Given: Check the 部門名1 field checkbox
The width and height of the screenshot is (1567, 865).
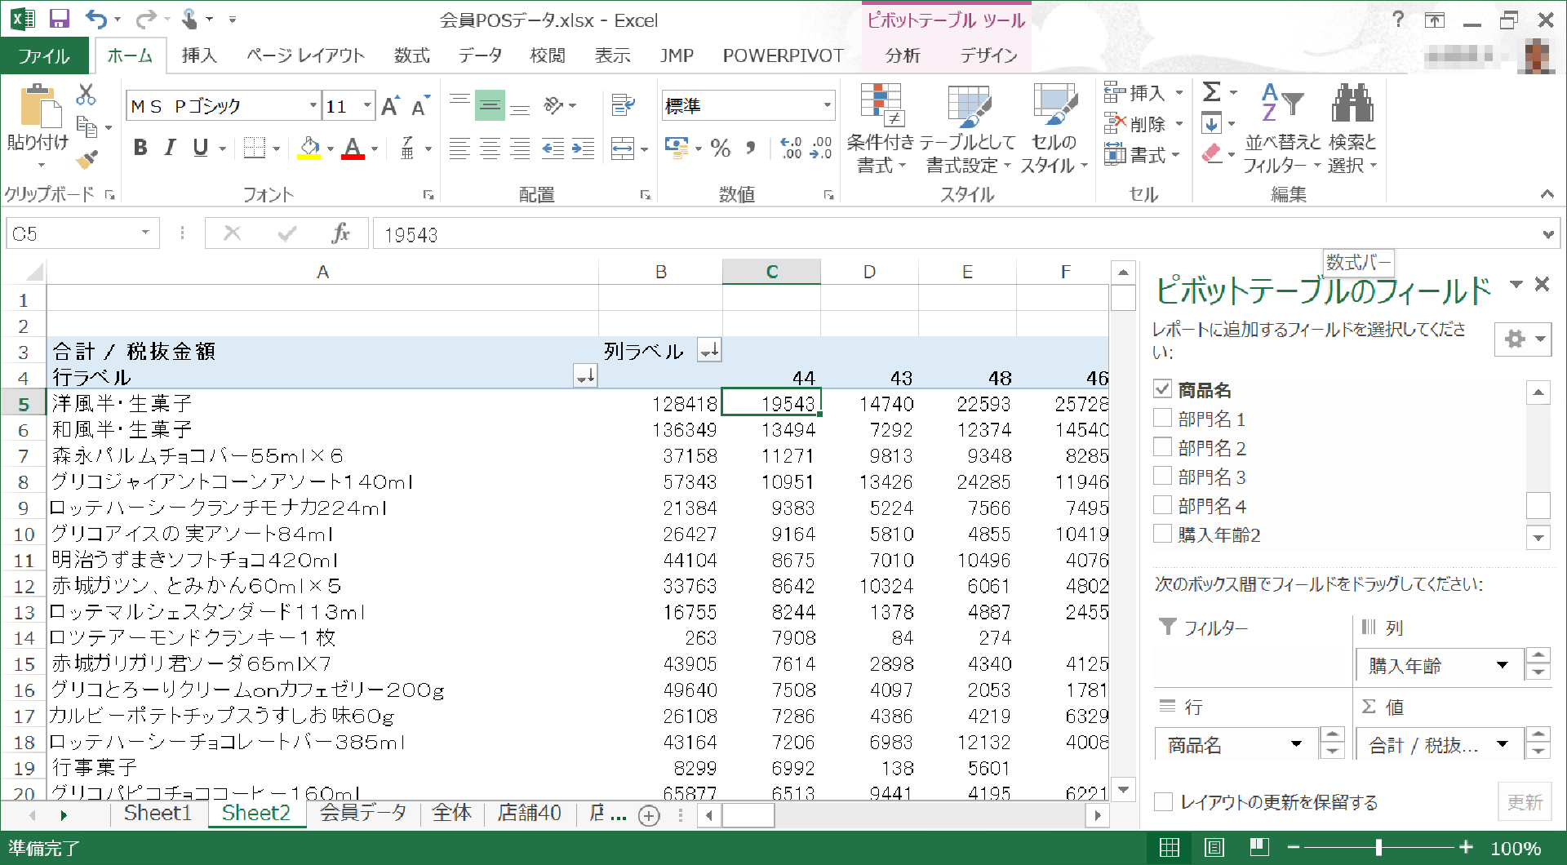Looking at the screenshot, I should pos(1163,418).
